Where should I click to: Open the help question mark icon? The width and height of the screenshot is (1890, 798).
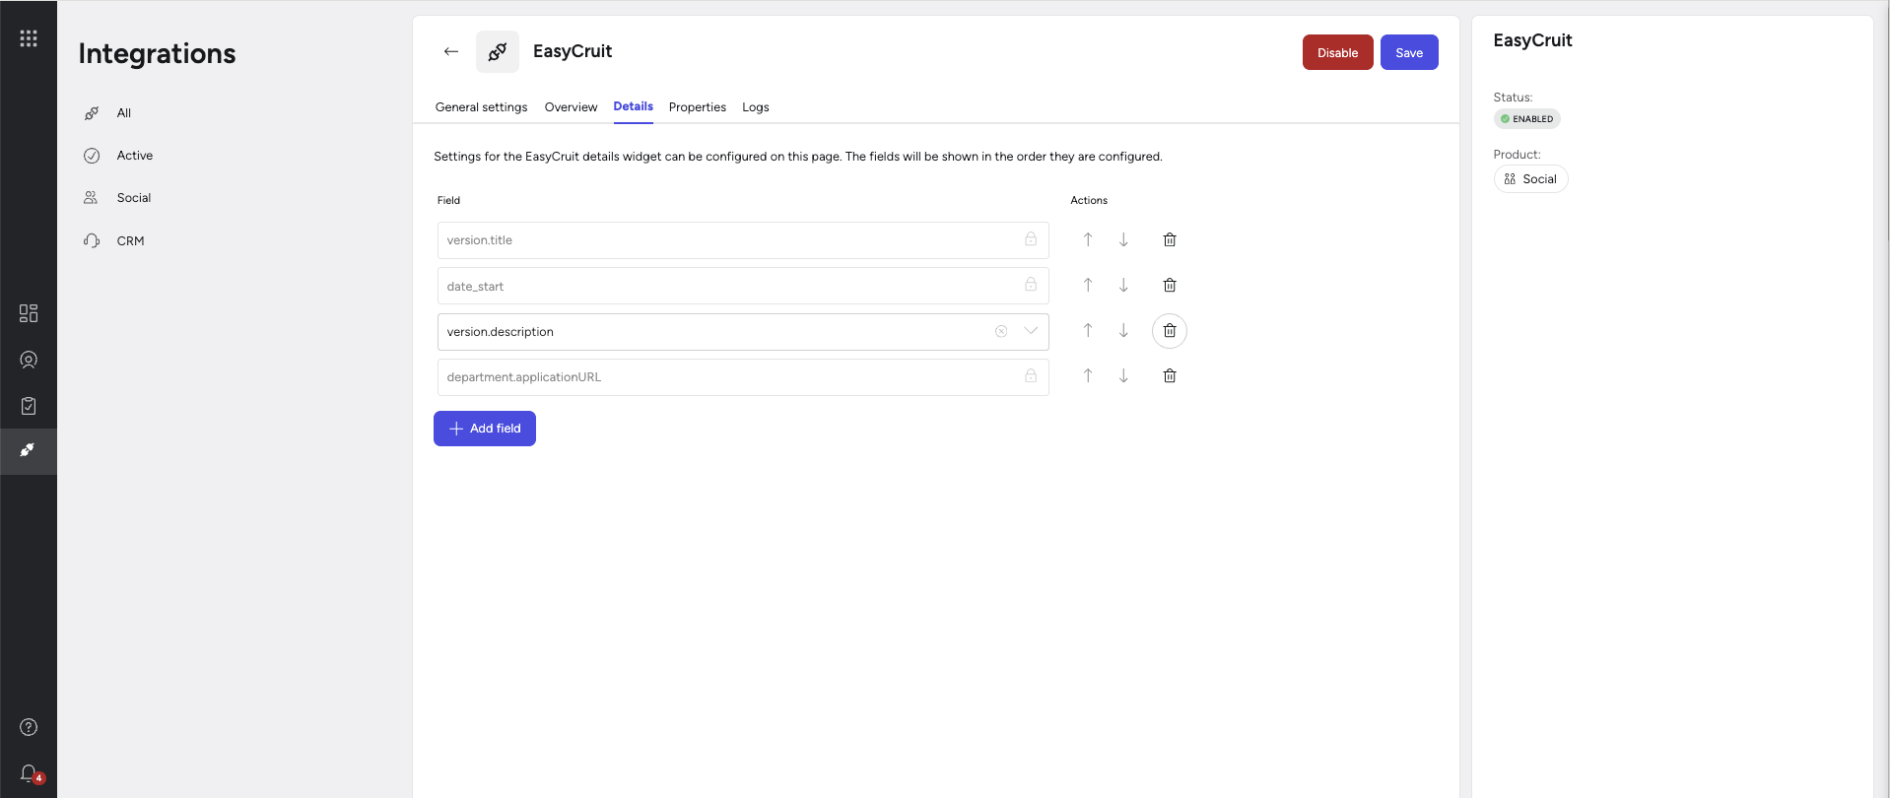(29, 727)
